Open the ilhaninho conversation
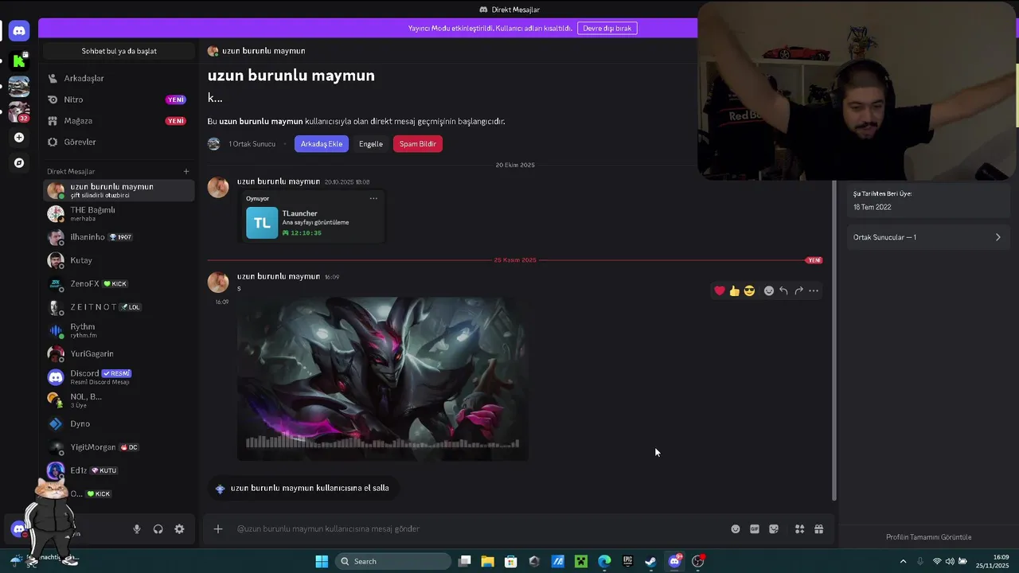The height and width of the screenshot is (573, 1019). 119,237
